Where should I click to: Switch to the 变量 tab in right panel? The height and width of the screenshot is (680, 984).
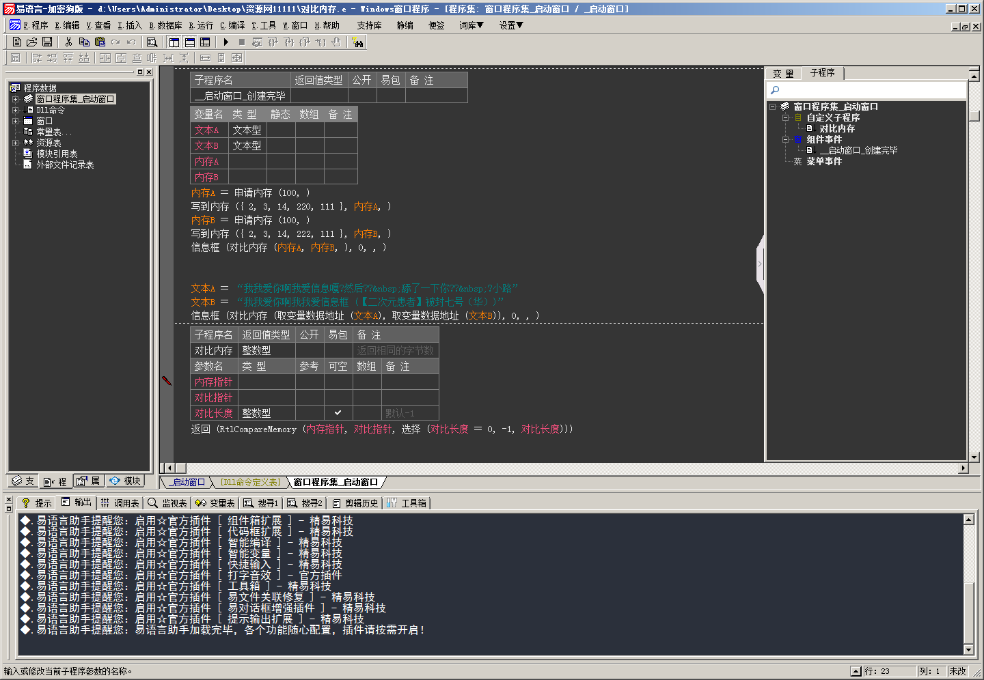point(783,73)
